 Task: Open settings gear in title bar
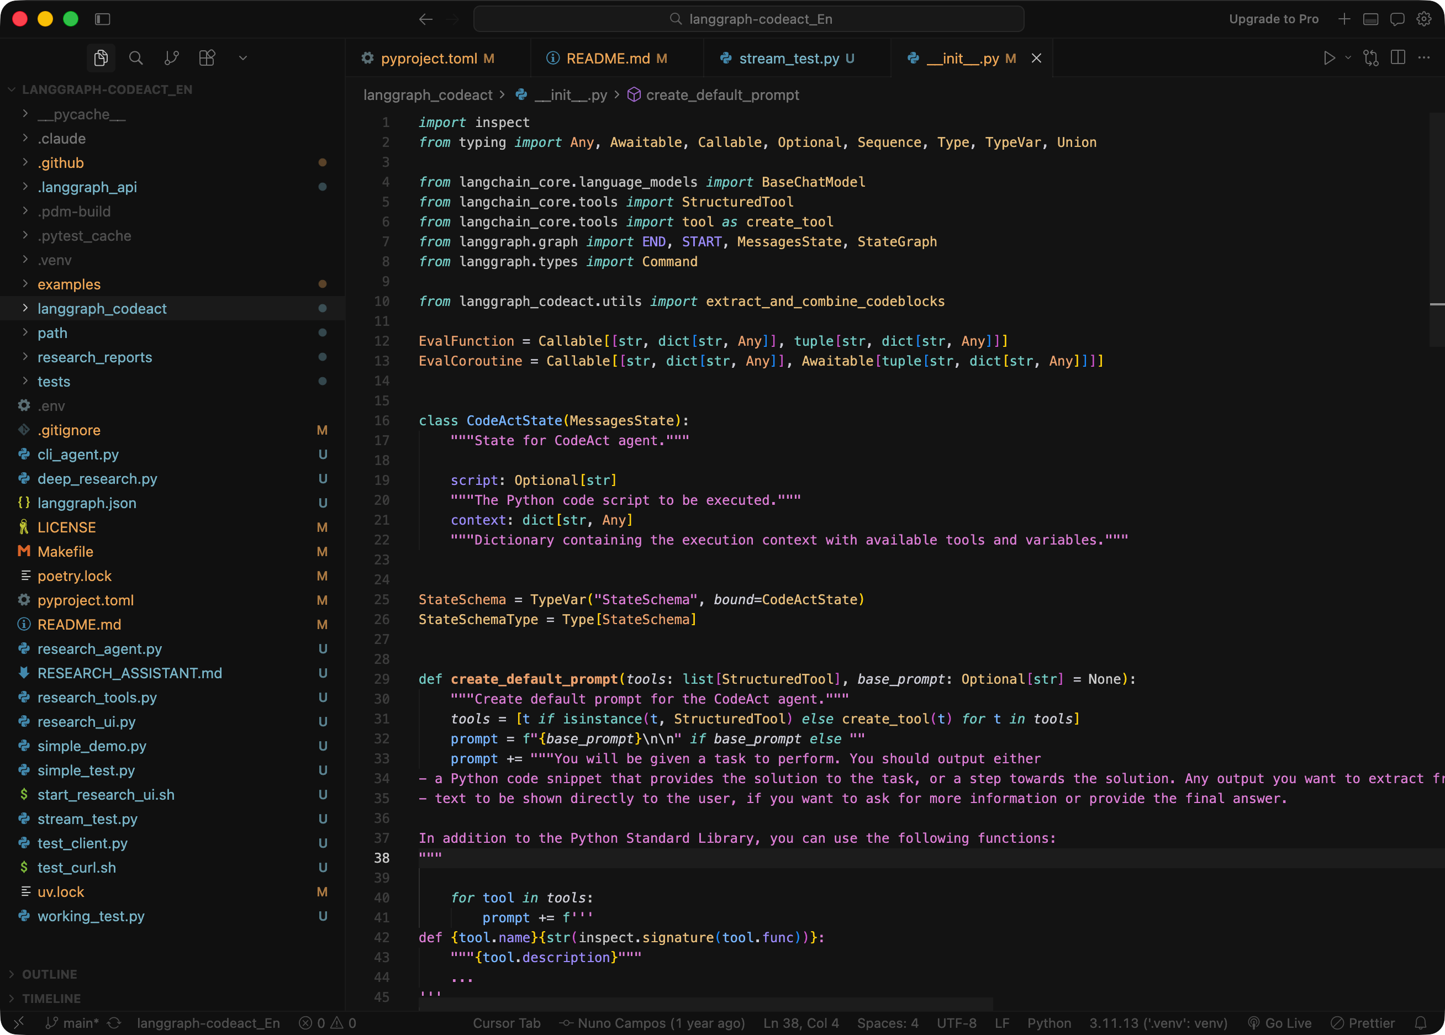pyautogui.click(x=1424, y=19)
